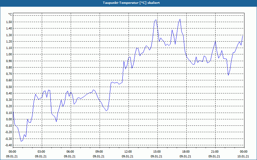
Task: Pick the '0,40' y-axis tick label
Action: (x=9, y=93)
